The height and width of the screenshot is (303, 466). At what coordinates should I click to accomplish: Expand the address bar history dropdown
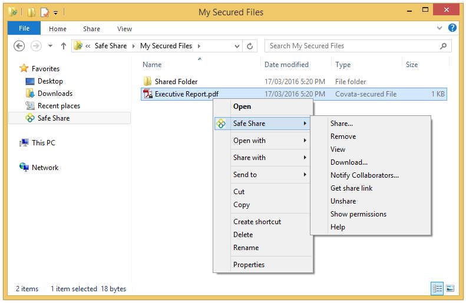click(x=237, y=46)
